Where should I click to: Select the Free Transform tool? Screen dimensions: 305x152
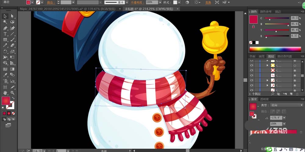tap(12, 57)
